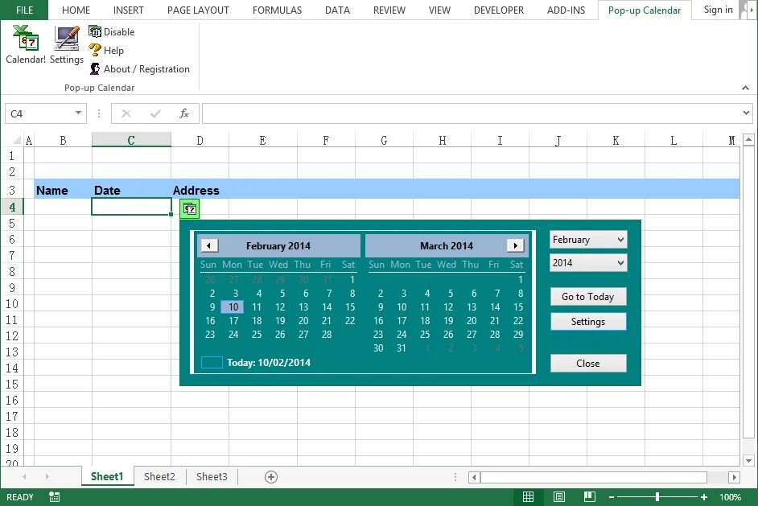Screen dimensions: 758x506
Task: Switch to Sheet3 tab
Action: pos(212,476)
